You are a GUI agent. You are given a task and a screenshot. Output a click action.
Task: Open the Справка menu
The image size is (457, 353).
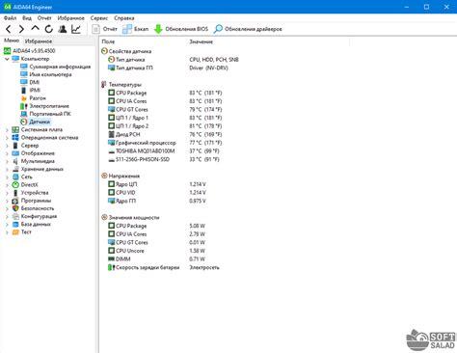(x=124, y=18)
